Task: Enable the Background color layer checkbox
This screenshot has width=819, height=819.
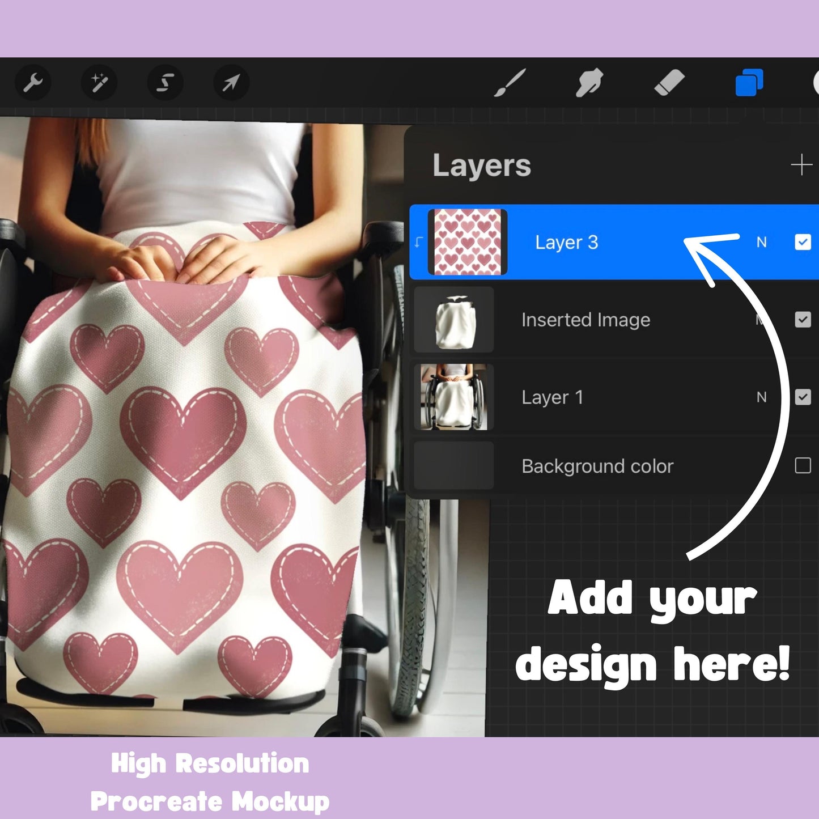Action: [x=803, y=466]
